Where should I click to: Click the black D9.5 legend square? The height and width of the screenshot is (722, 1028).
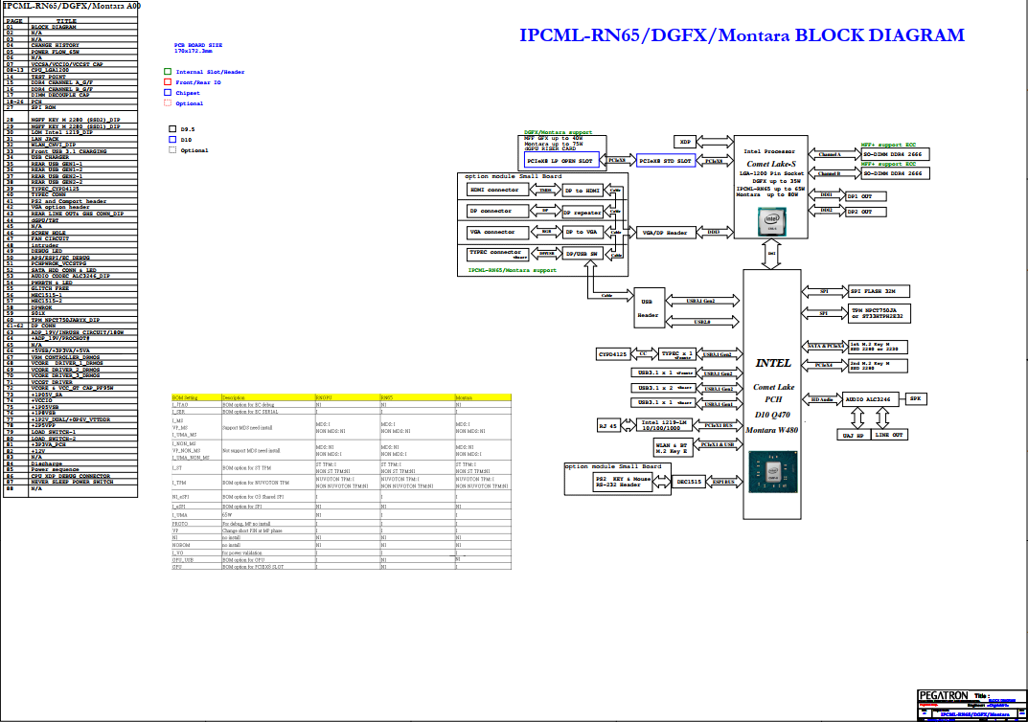(172, 129)
